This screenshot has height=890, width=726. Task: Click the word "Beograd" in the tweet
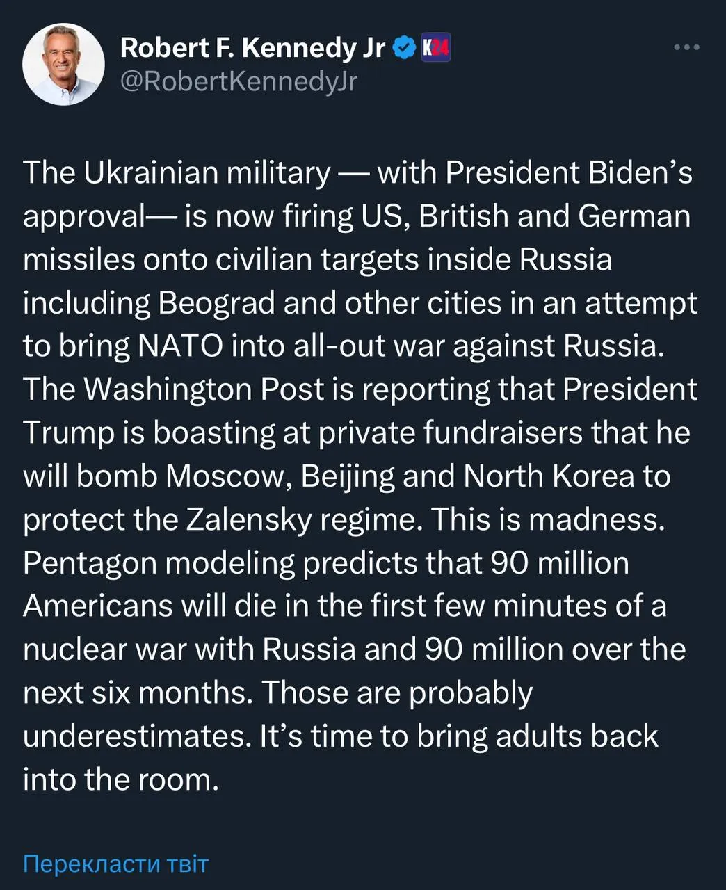[217, 302]
